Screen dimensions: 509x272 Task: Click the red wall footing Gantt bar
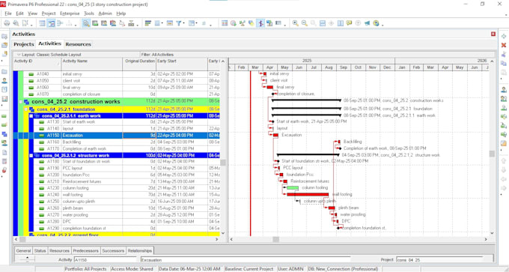[308, 195]
